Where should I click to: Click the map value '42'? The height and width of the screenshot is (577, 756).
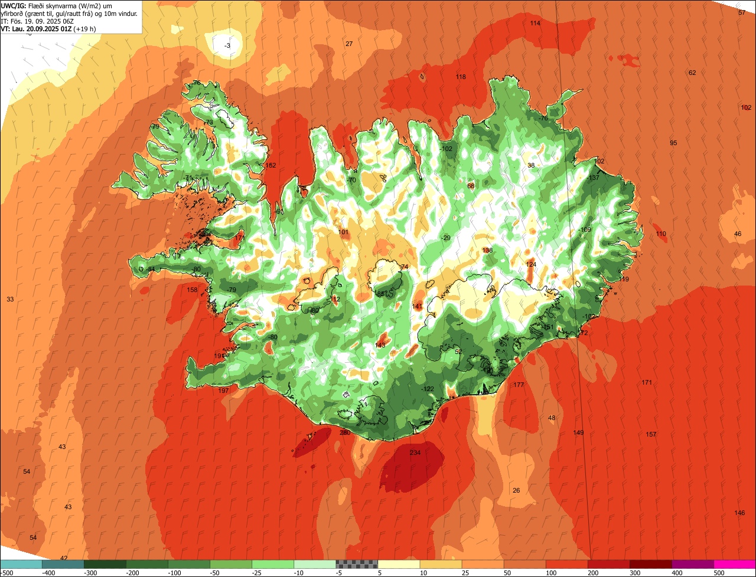(x=64, y=558)
